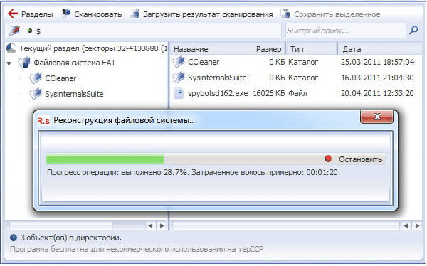Click the green dot in the path bar
Screen dimensions: 427x266
coord(30,31)
